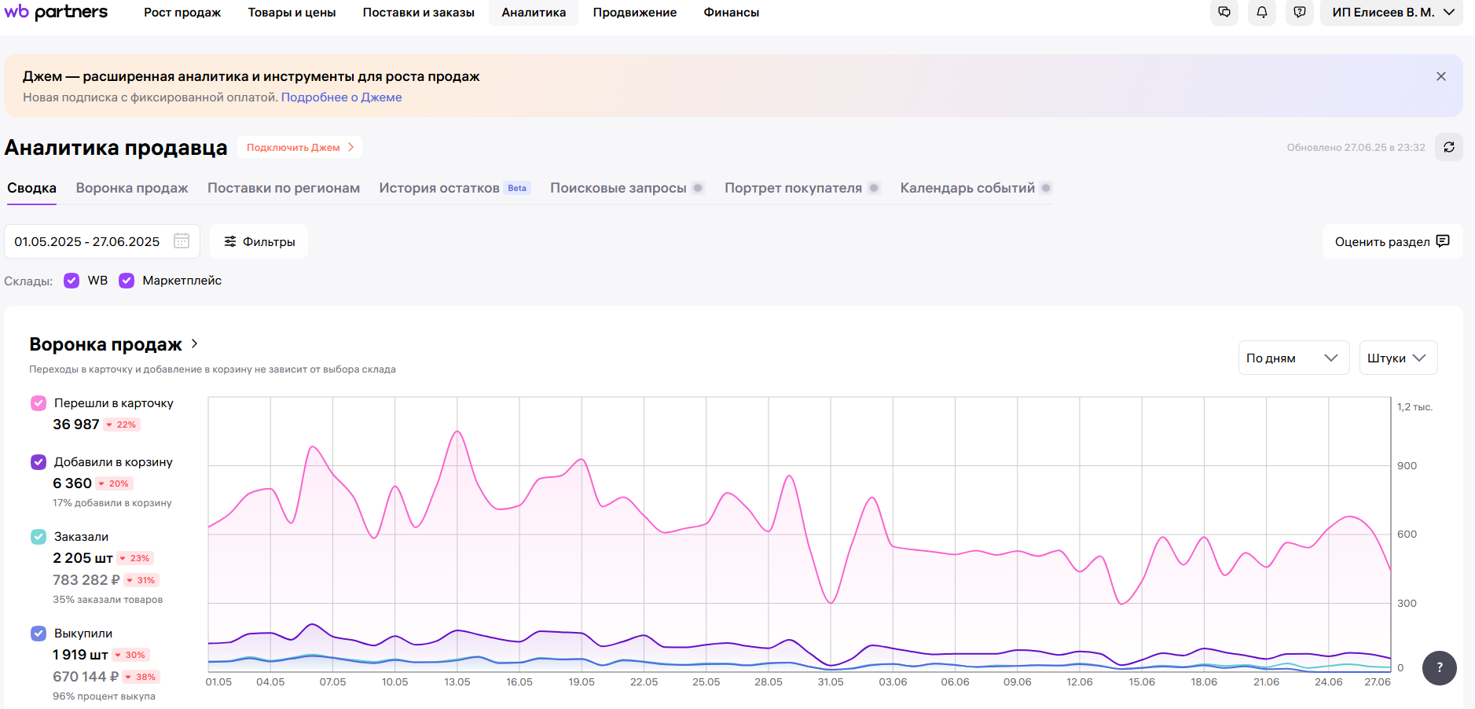Open the Штуки units dropdown
This screenshot has height=709, width=1475.
(1398, 358)
